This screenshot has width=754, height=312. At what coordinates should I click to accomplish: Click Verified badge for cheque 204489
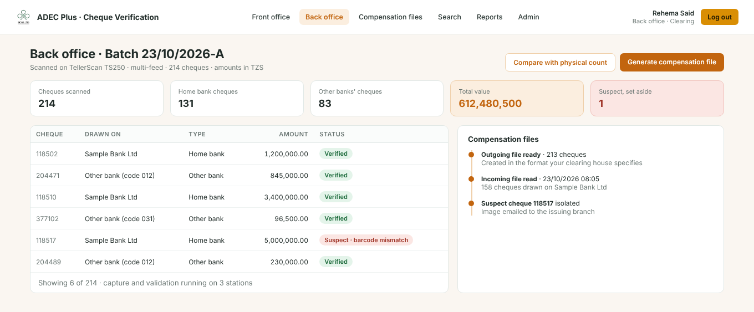point(336,262)
